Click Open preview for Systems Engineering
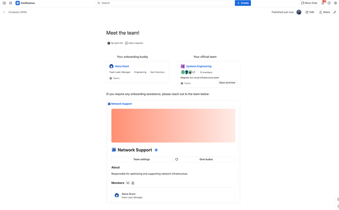 pos(227,83)
